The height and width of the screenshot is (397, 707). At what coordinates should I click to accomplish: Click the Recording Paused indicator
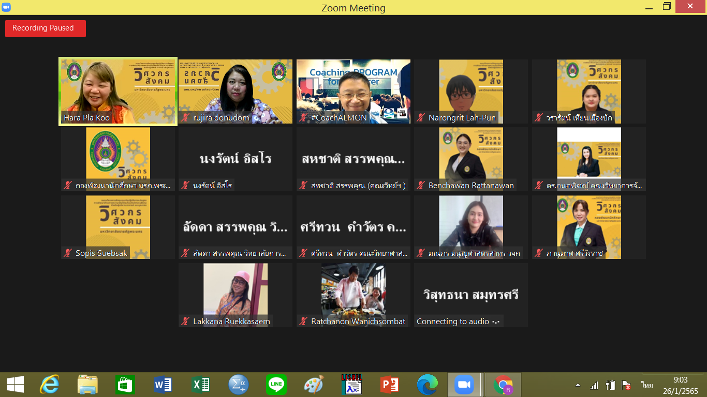pyautogui.click(x=46, y=28)
